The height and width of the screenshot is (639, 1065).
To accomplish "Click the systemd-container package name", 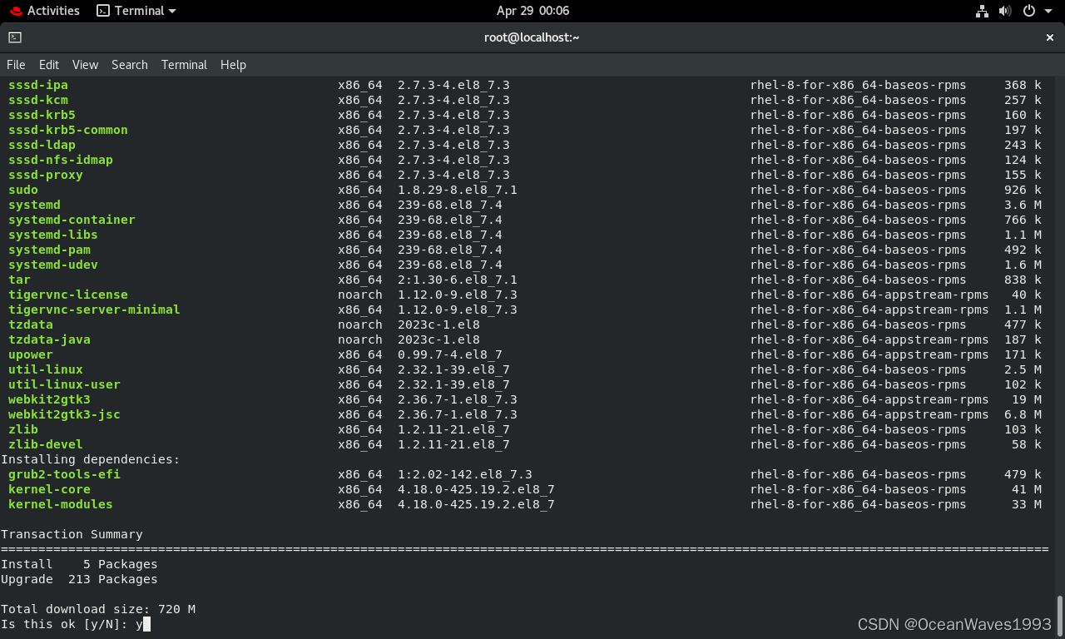I will [x=72, y=220].
